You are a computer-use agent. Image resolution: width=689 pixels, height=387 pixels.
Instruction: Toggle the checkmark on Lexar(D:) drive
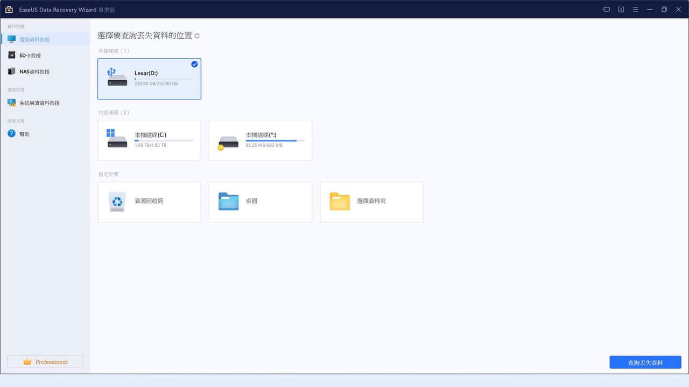point(194,64)
